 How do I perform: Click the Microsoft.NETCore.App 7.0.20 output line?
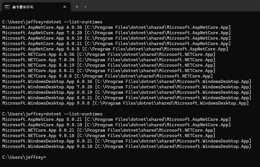pos(109,60)
